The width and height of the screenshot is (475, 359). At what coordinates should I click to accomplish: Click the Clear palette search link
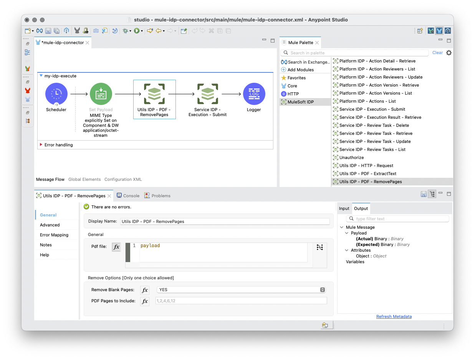click(x=437, y=52)
